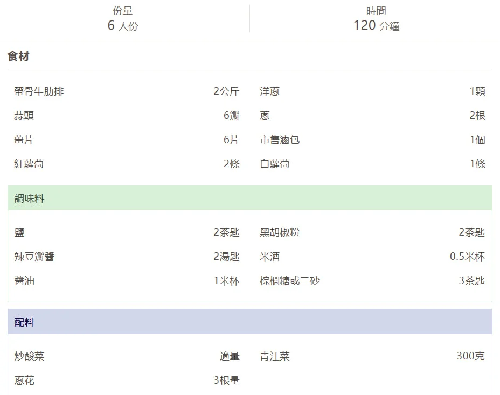Click the 6 人份 serving size
The width and height of the screenshot is (500, 395).
pos(123,25)
